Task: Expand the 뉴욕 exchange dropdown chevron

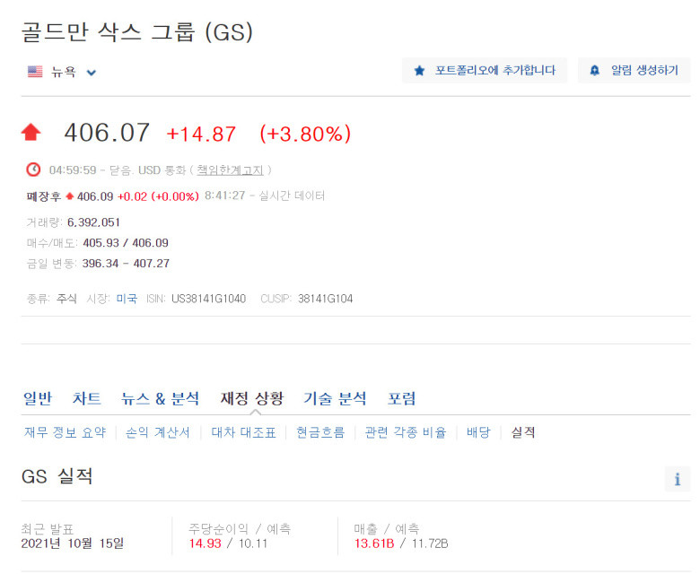Action: (91, 73)
